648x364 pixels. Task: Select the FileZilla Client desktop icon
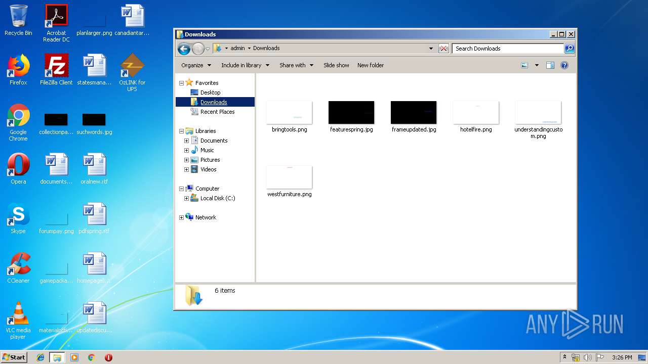click(x=56, y=70)
